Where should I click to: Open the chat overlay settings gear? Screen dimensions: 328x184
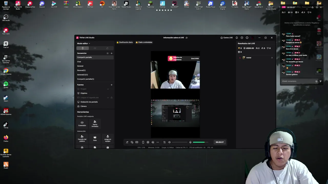tap(316, 7)
